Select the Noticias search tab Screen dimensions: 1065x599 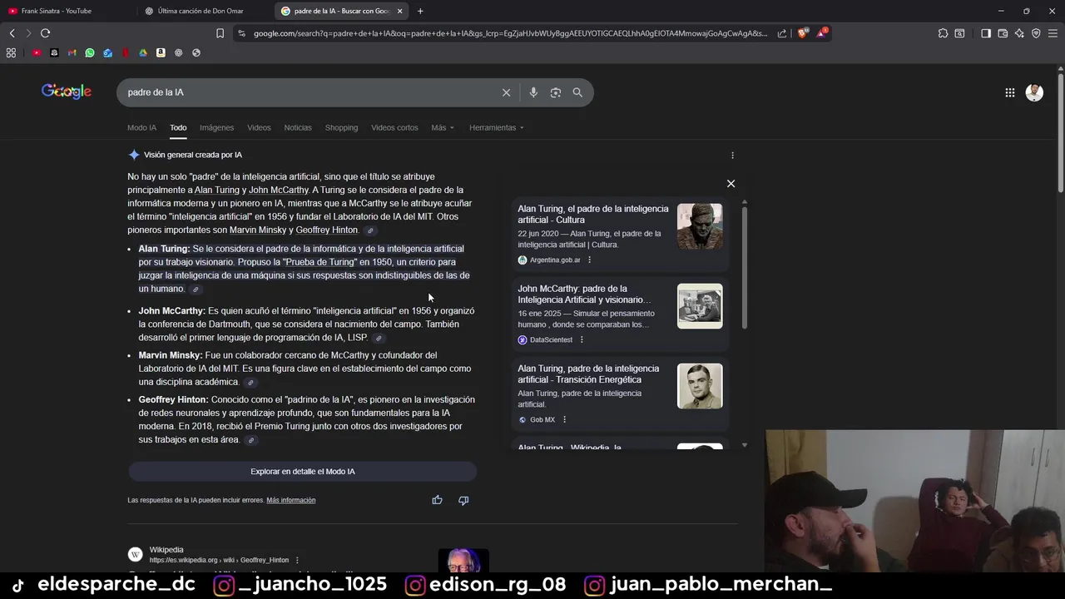point(298,127)
